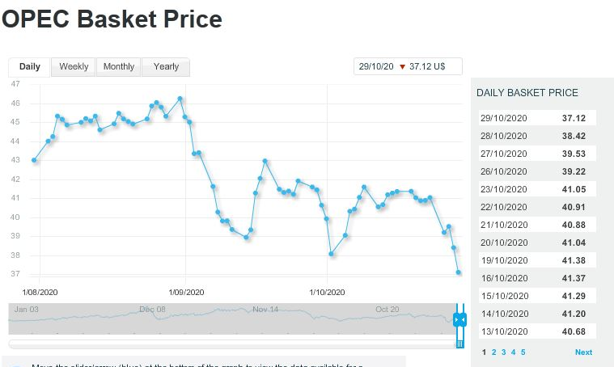
Task: Click the last data point at 37.12
Action: pyautogui.click(x=459, y=272)
